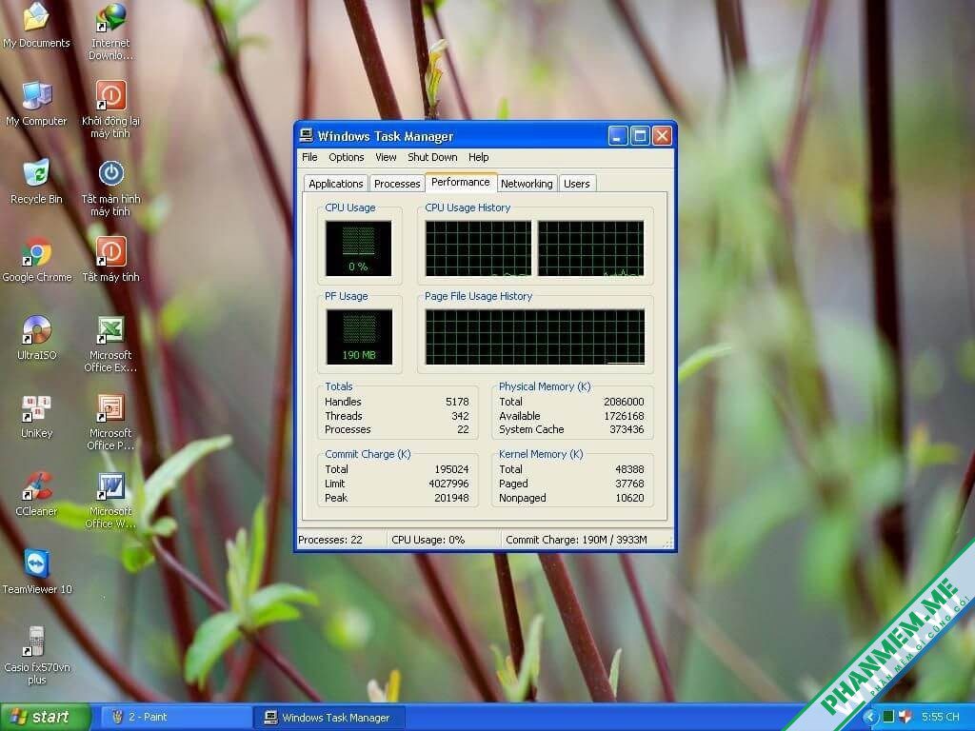
Task: Click the status bar text Processes: 22
Action: pyautogui.click(x=330, y=540)
